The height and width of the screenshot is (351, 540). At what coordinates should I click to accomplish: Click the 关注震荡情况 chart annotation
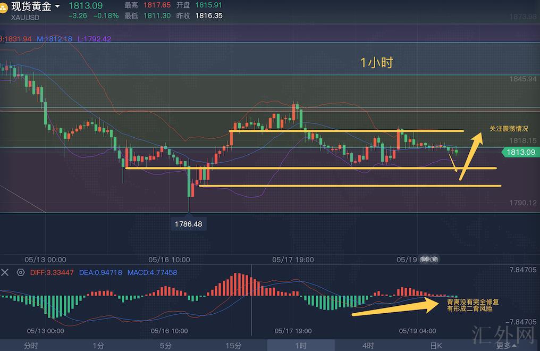[509, 129]
